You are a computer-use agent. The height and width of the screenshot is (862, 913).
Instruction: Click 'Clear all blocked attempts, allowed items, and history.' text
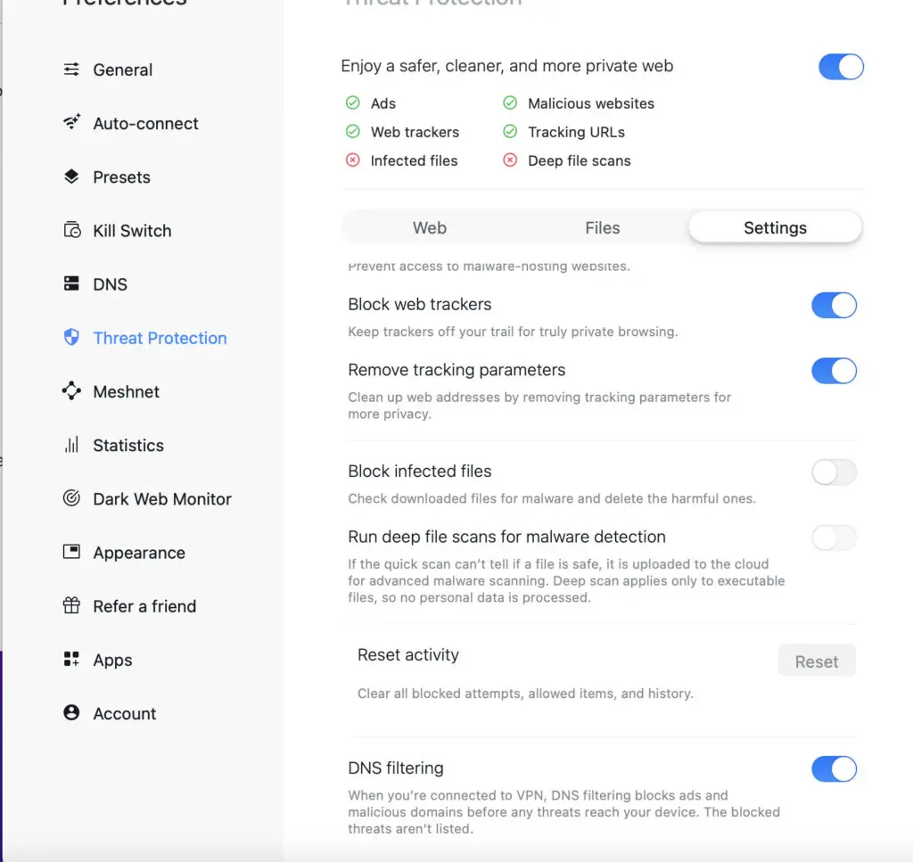click(525, 694)
